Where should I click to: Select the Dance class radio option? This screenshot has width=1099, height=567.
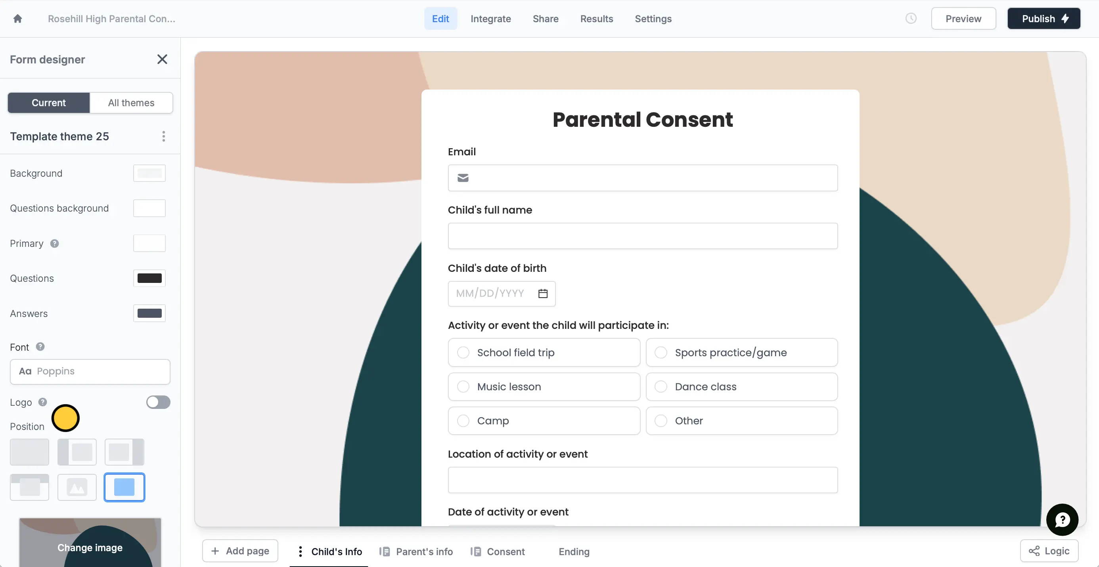click(x=661, y=386)
